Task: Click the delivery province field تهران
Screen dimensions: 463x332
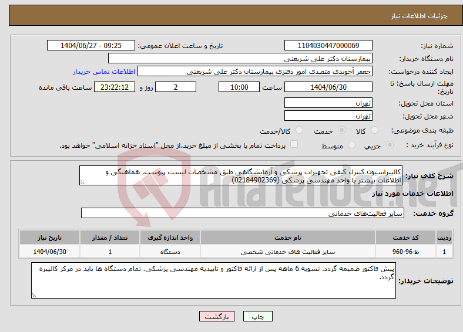Action: tap(328, 103)
